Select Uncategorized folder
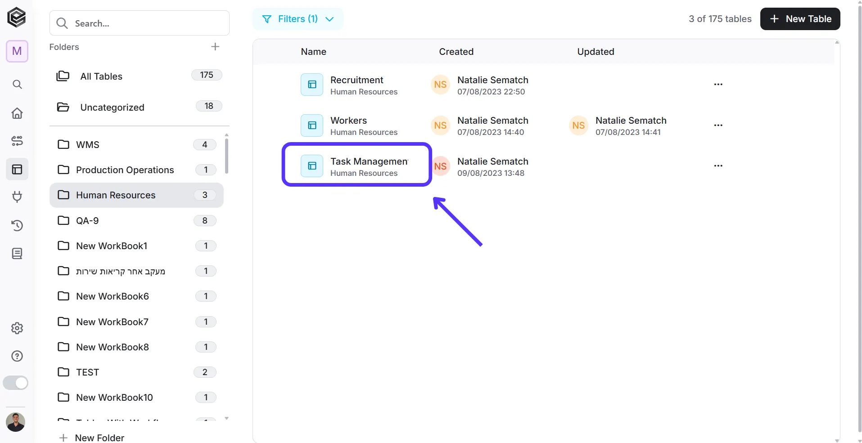 139,107
